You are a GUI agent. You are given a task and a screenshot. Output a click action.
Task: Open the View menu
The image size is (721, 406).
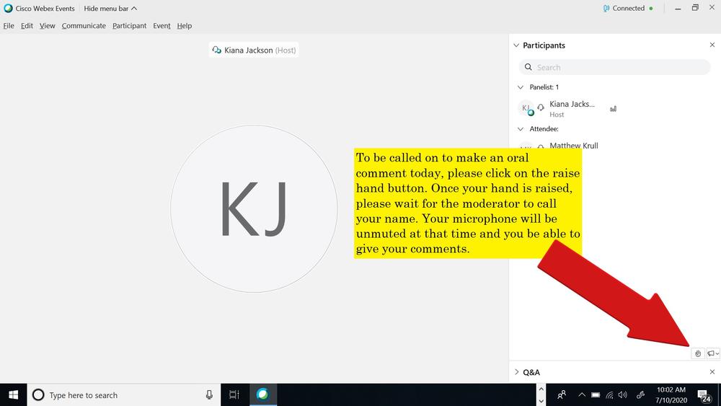[48, 26]
